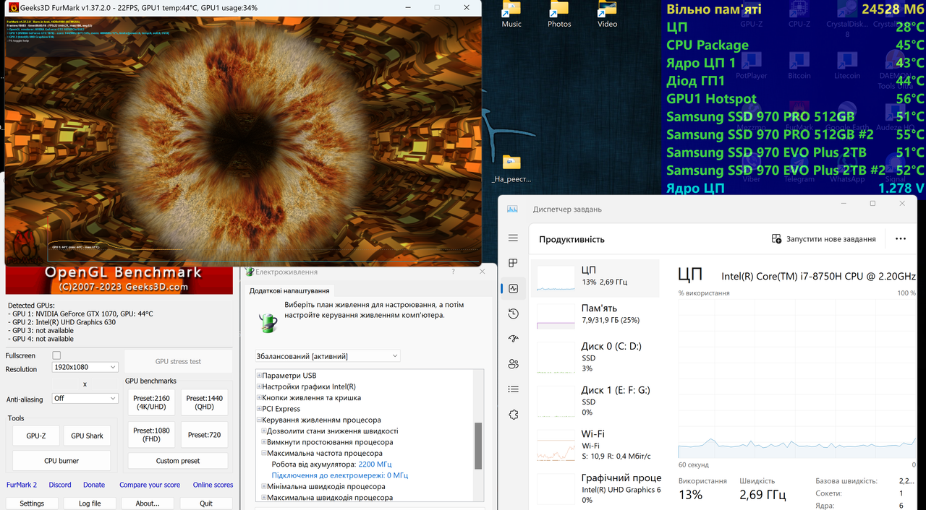Screen dimensions: 926x510
Task: Select Графічний процесор Intel UHD item
Action: [x=595, y=489]
